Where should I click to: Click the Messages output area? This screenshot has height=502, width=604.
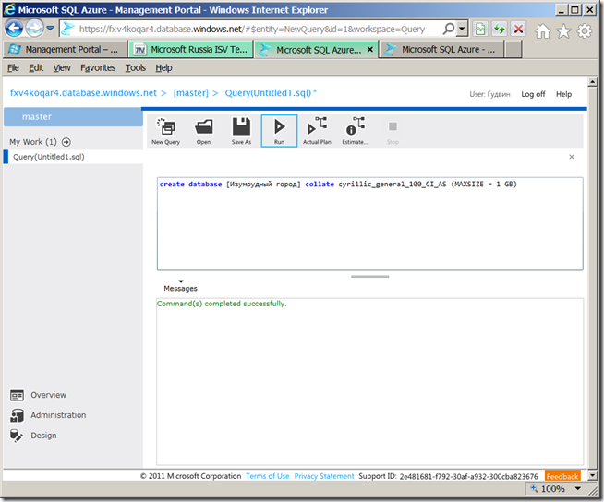point(369,381)
